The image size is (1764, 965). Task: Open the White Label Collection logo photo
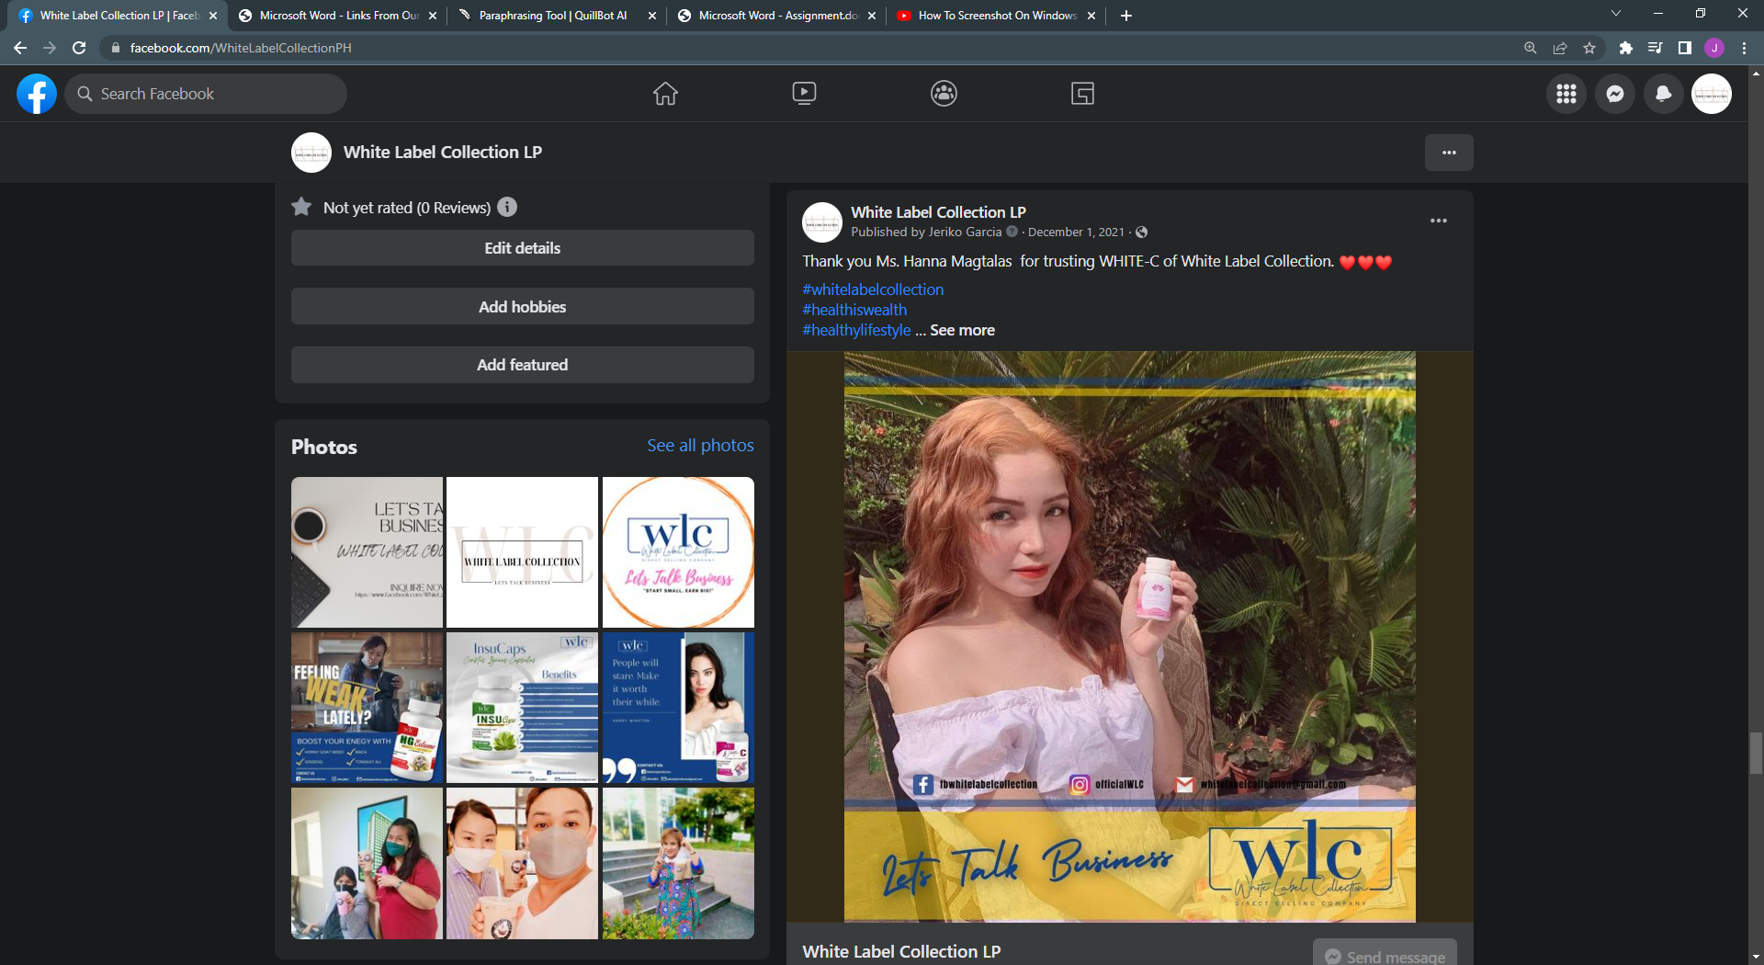(x=522, y=552)
